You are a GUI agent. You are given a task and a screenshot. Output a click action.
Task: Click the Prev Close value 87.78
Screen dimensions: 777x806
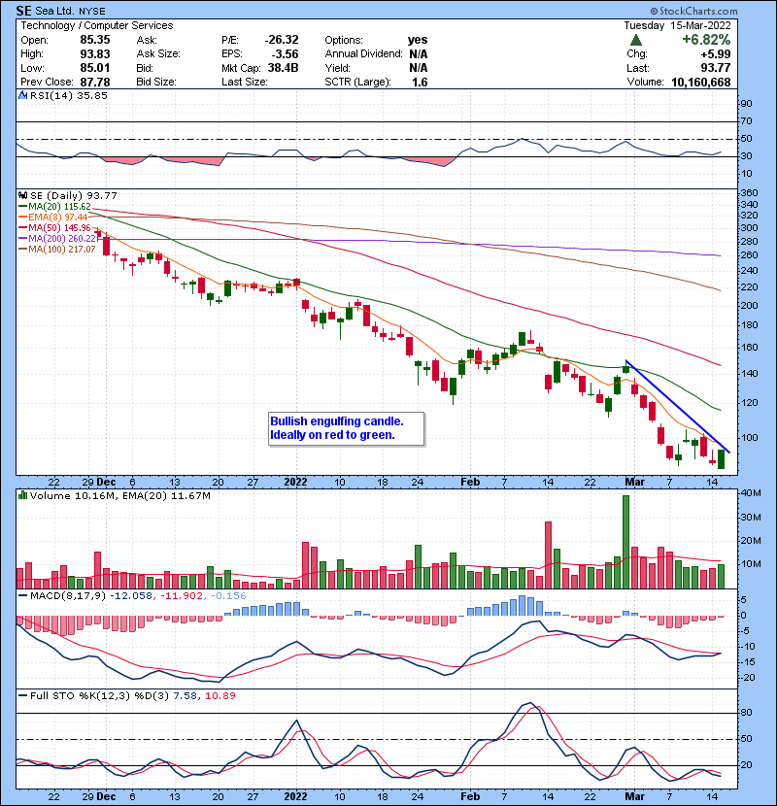[x=95, y=83]
